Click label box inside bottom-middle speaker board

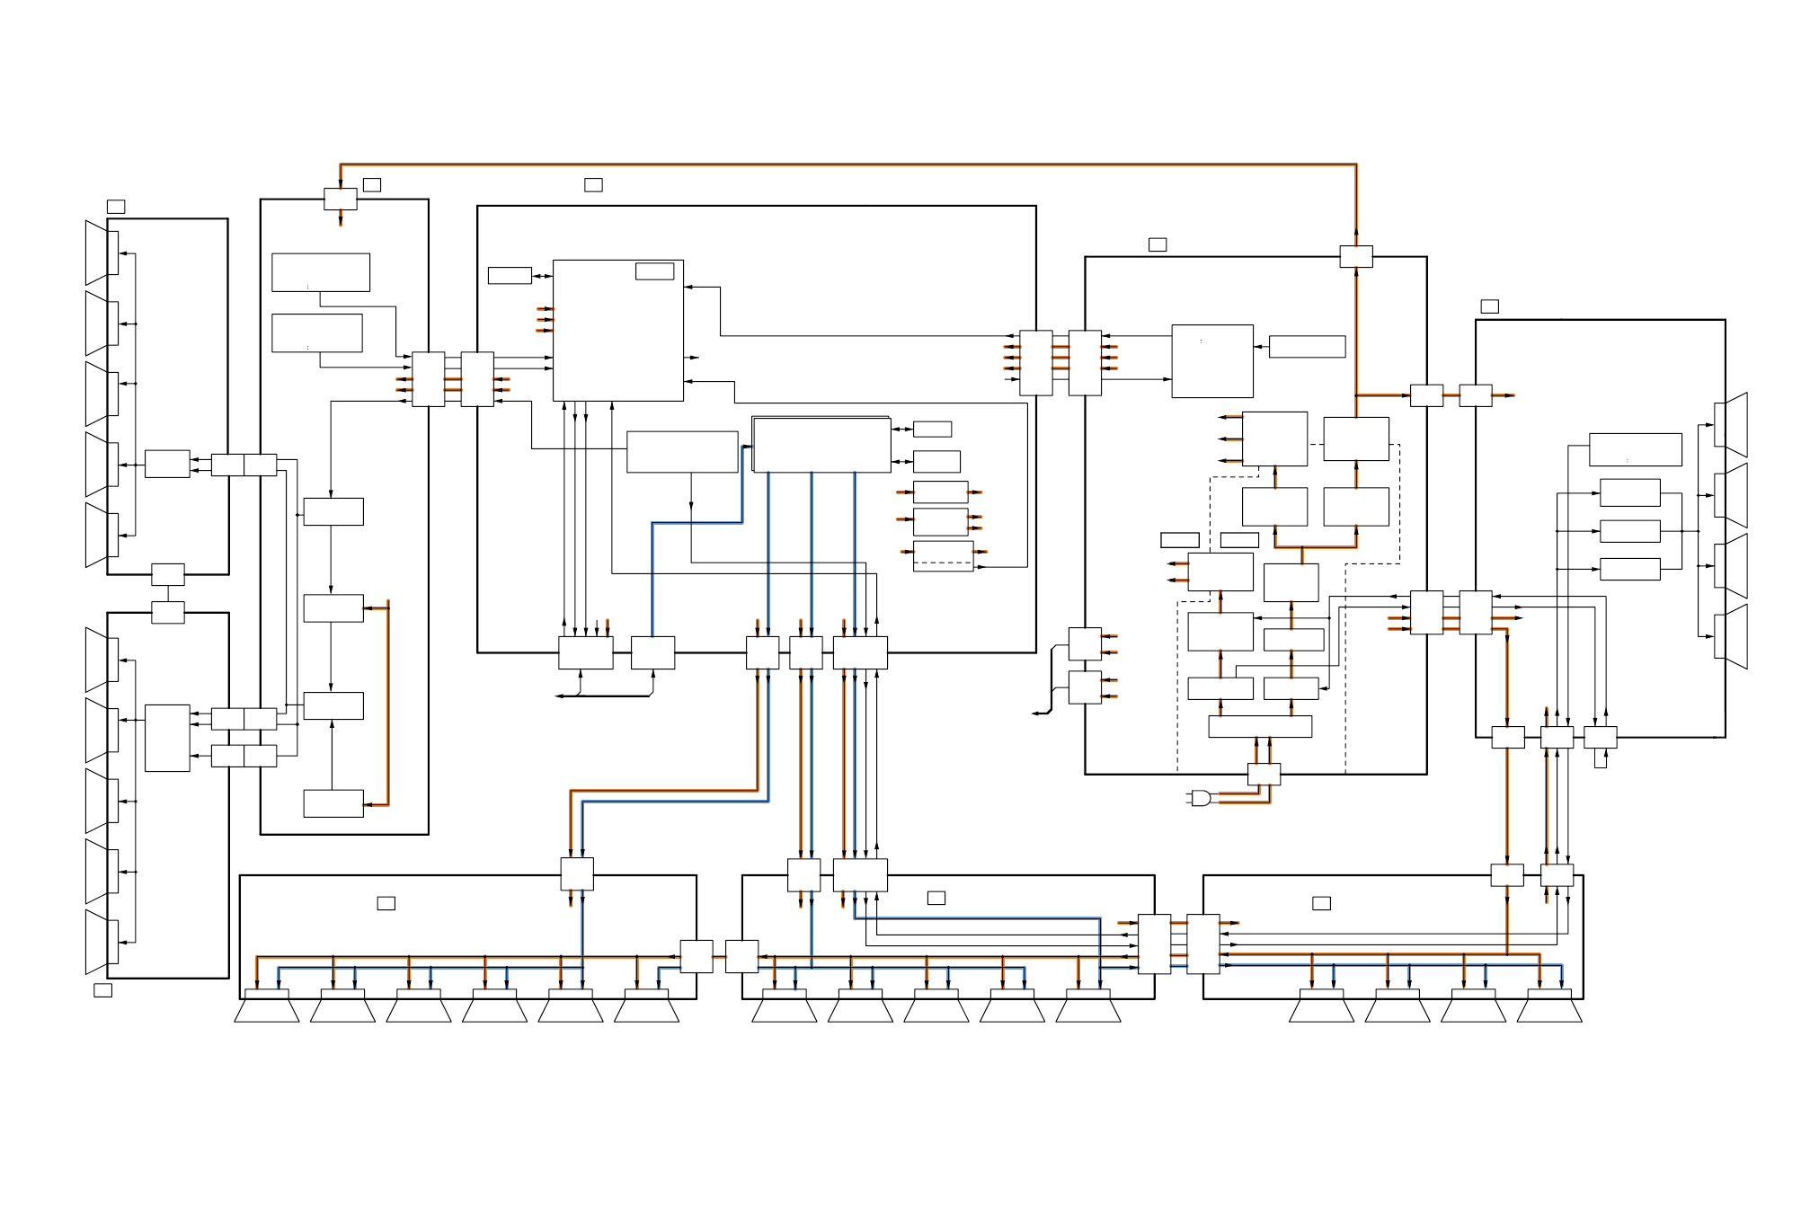(x=936, y=898)
